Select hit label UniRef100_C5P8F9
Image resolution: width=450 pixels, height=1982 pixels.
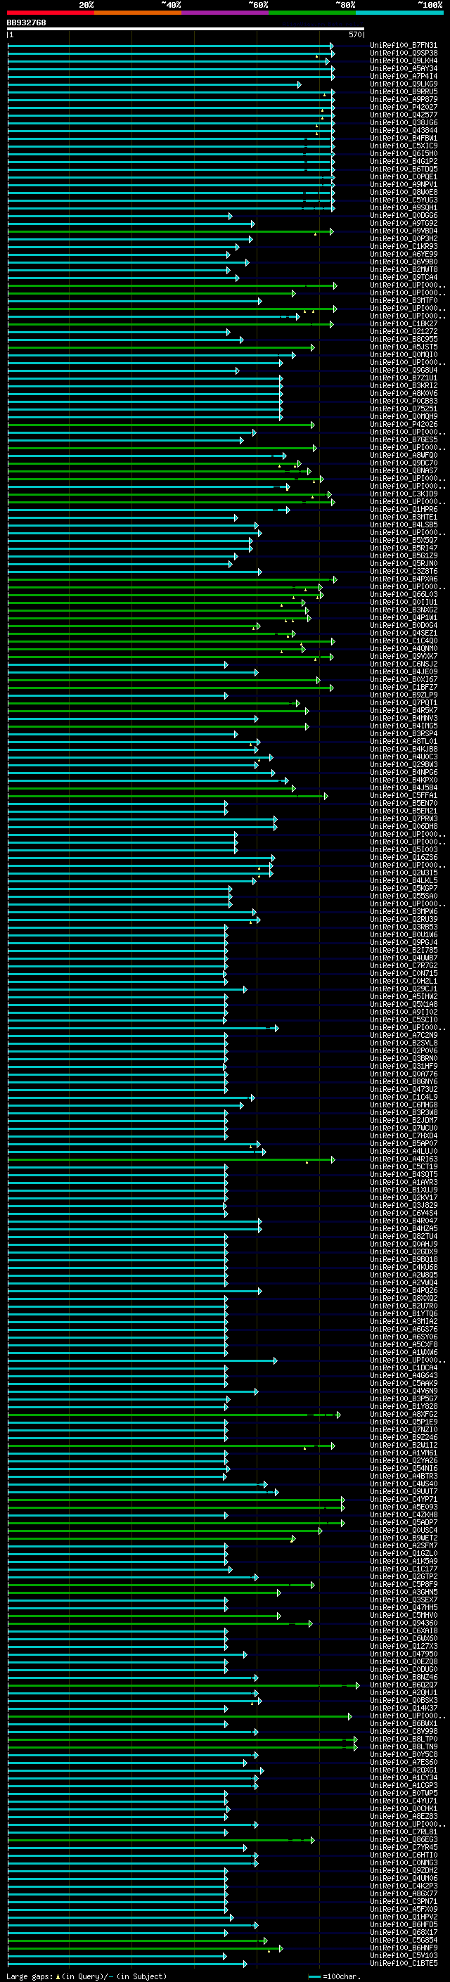point(404,1585)
